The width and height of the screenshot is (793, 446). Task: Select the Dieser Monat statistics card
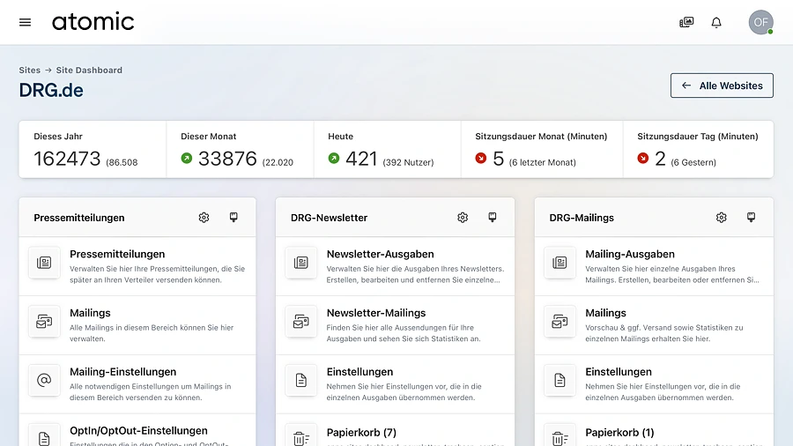[x=240, y=149]
